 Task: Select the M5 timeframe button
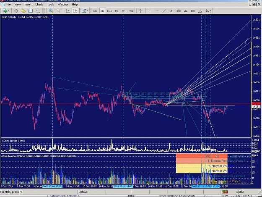102,11
